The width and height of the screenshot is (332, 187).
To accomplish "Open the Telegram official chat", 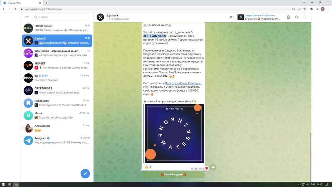I will (57, 140).
